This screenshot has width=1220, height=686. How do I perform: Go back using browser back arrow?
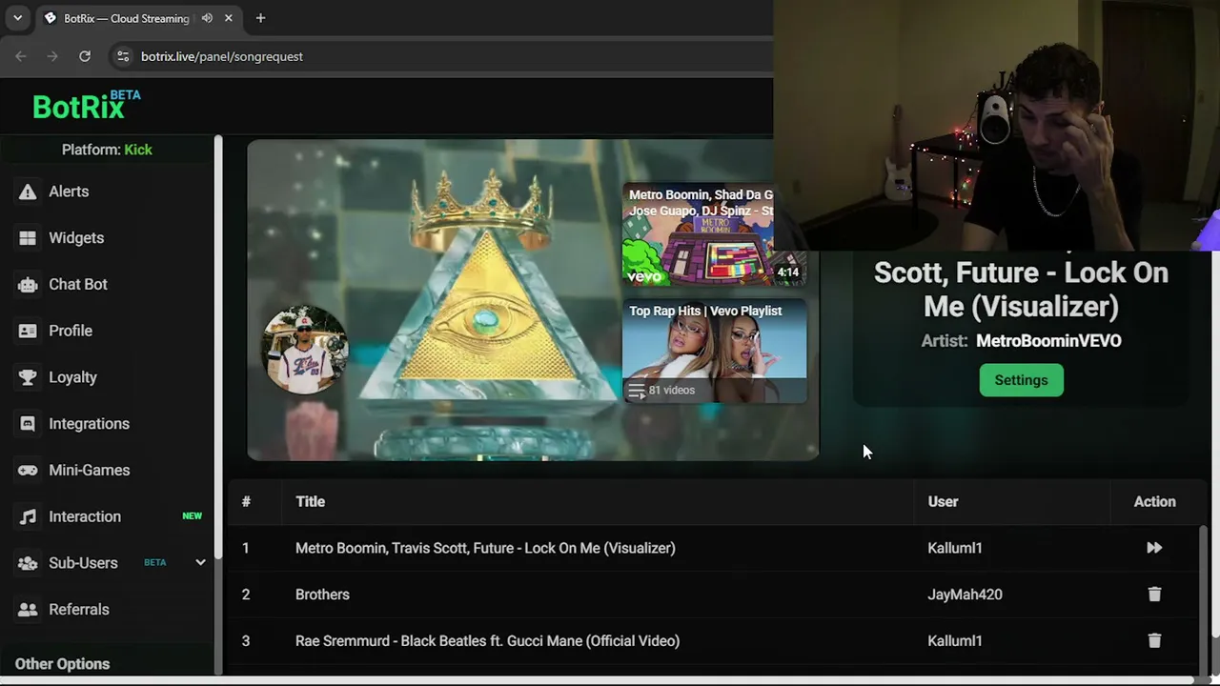[21, 56]
